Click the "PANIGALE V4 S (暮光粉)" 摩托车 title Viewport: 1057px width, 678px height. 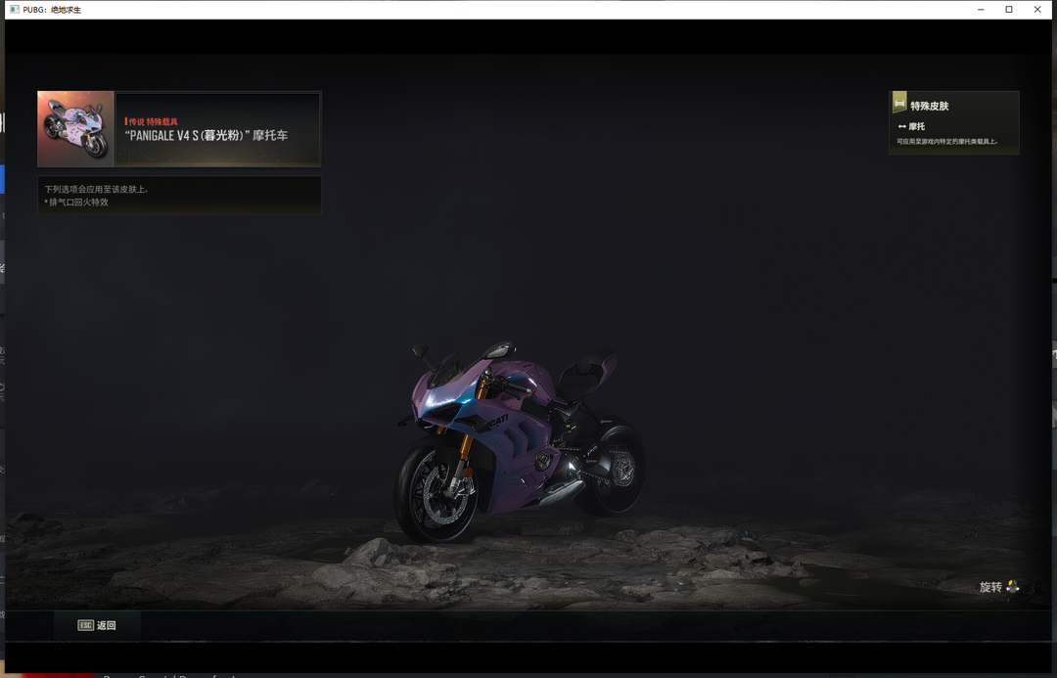click(x=207, y=135)
